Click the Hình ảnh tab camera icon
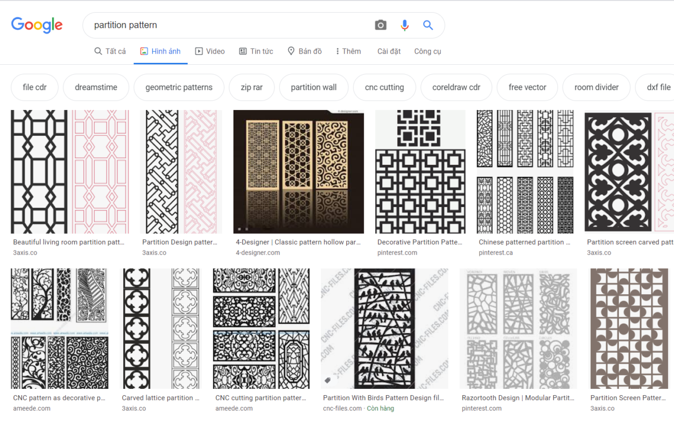Viewport: 674px width, 421px height. pos(143,51)
